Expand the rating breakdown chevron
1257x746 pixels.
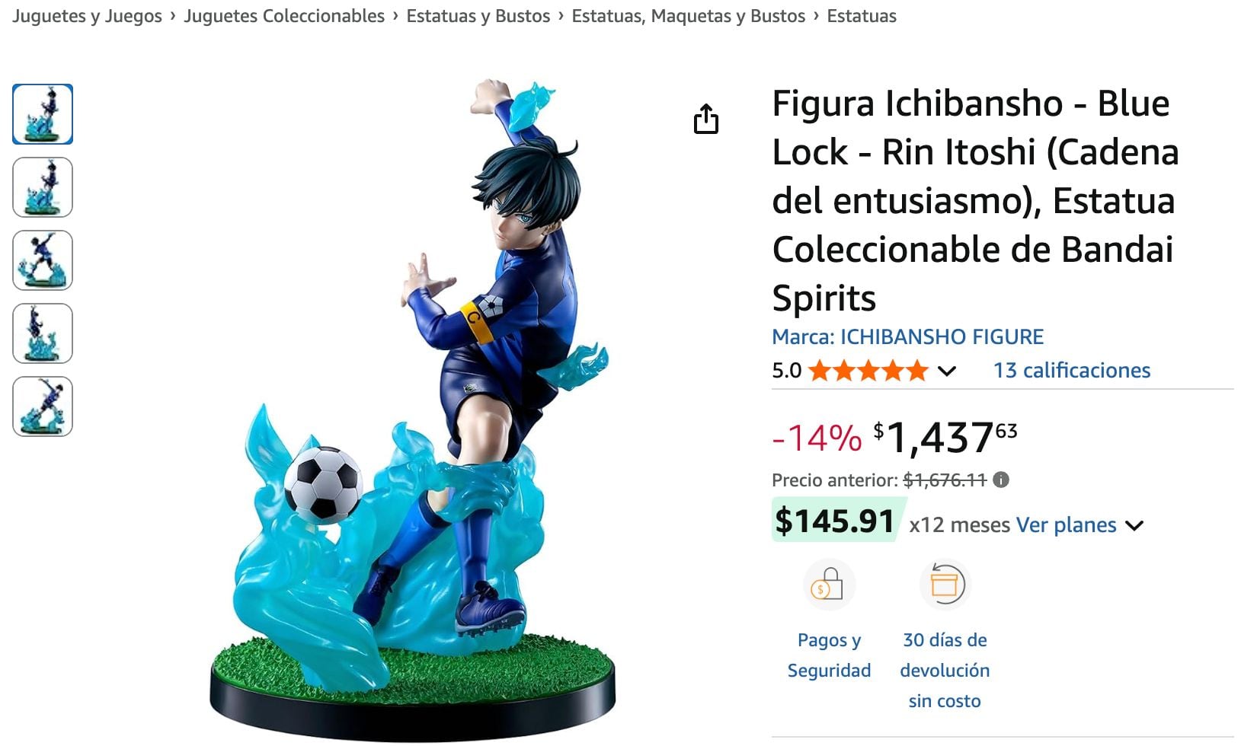point(947,371)
